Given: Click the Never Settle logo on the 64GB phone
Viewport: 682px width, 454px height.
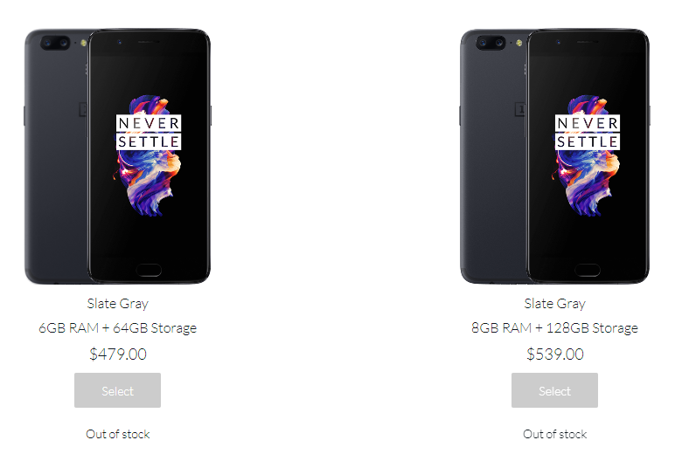Looking at the screenshot, I should (149, 132).
